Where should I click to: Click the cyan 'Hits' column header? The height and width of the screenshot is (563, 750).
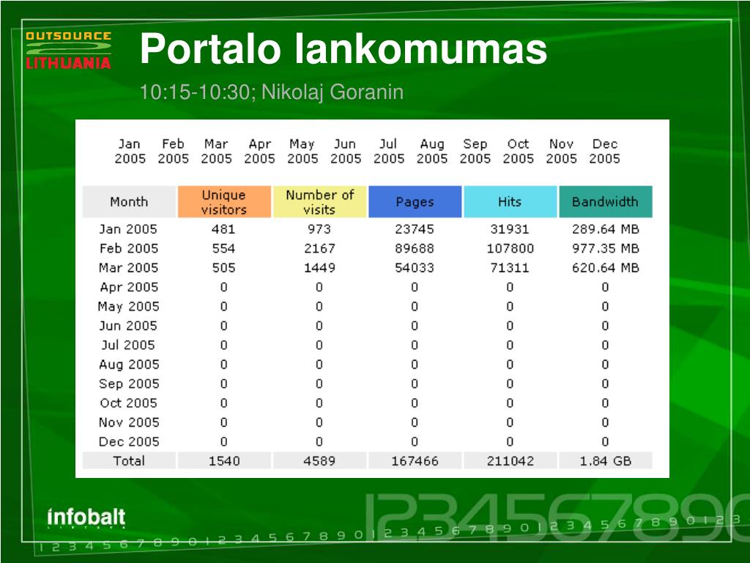510,202
